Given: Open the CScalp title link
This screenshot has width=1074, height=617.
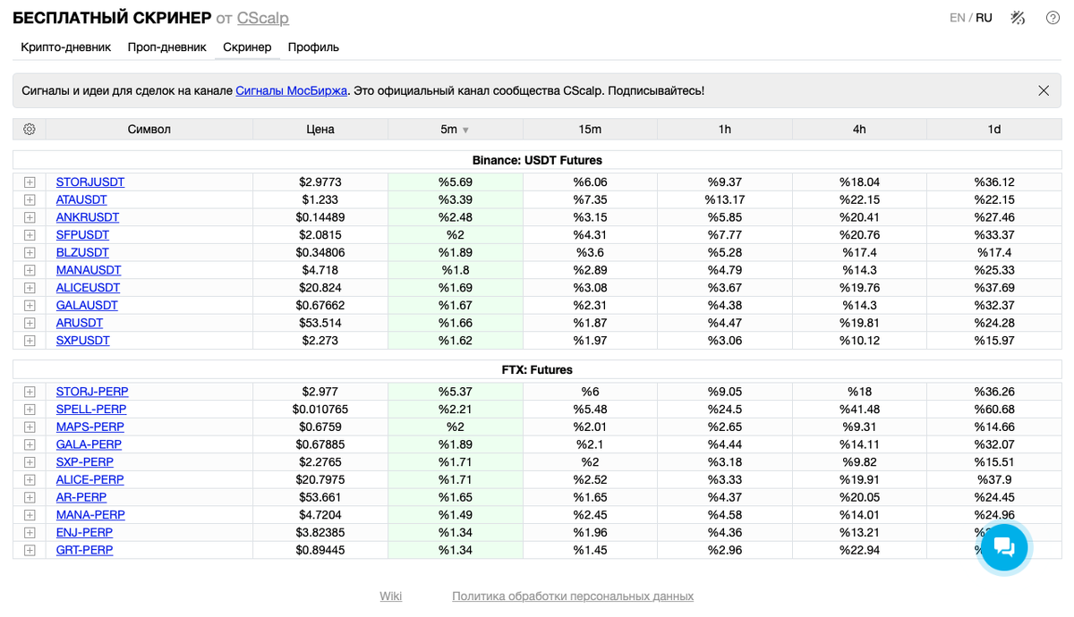Looking at the screenshot, I should [263, 18].
